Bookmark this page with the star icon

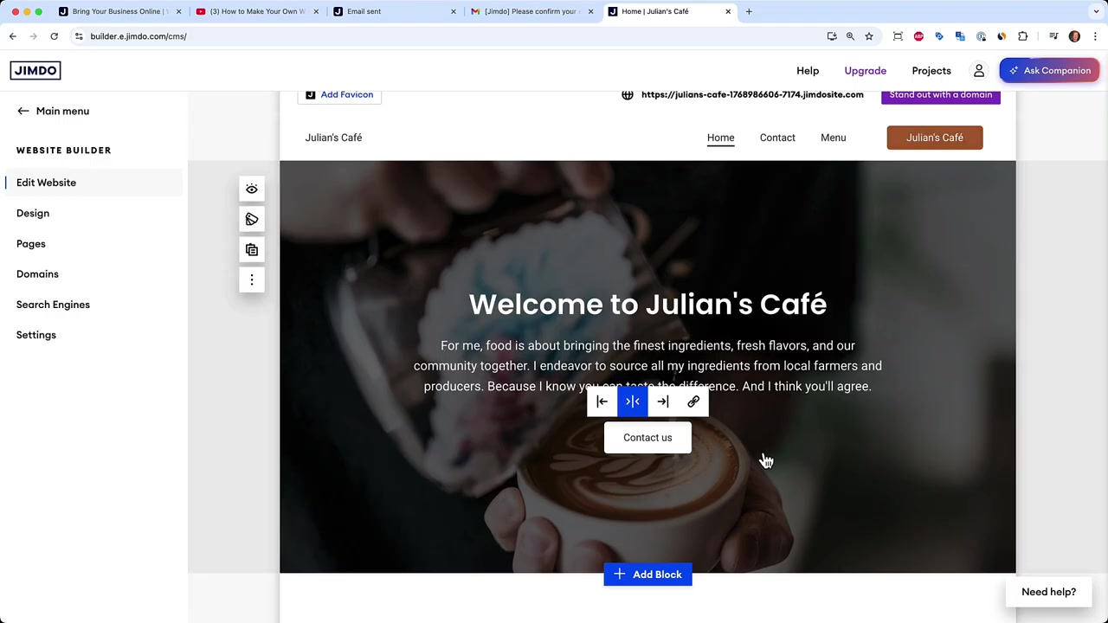tap(869, 36)
